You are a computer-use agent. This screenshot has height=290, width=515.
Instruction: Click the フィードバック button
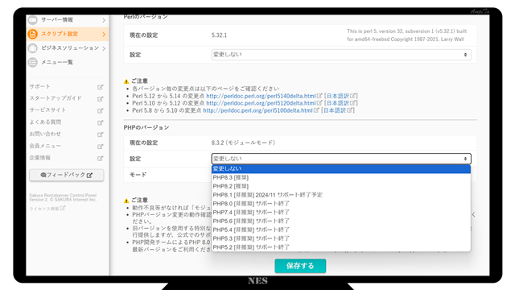pos(67,175)
